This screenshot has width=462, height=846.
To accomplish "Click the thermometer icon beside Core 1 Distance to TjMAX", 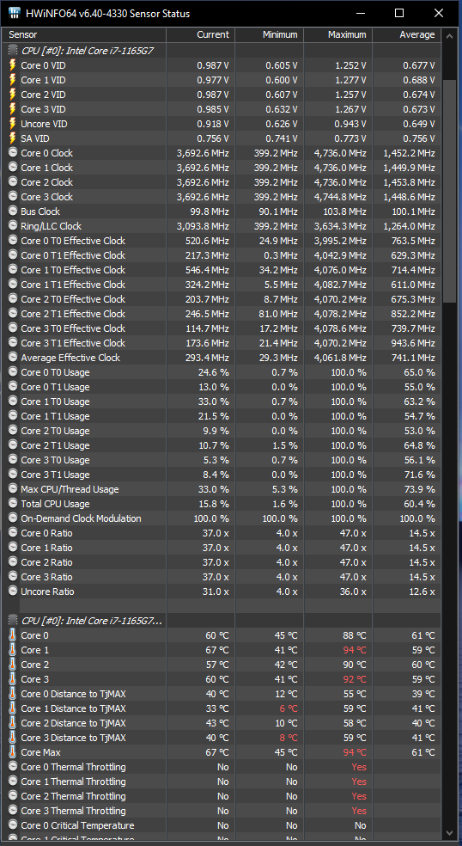I will click(x=13, y=708).
